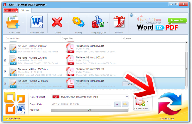The height and width of the screenshot is (124, 192).
Task: Click the scrollbar down arrow in file list
Action: tap(187, 88)
